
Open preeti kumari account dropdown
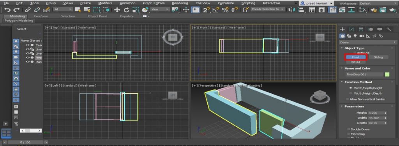(x=316, y=3)
